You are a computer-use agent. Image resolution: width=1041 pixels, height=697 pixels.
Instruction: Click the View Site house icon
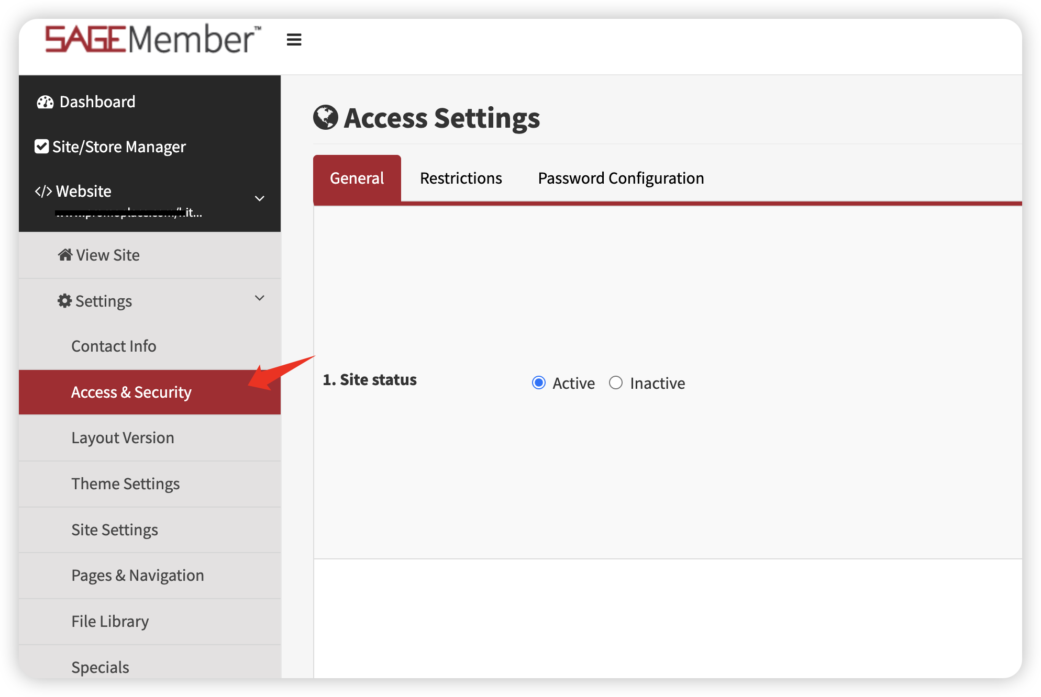(65, 255)
